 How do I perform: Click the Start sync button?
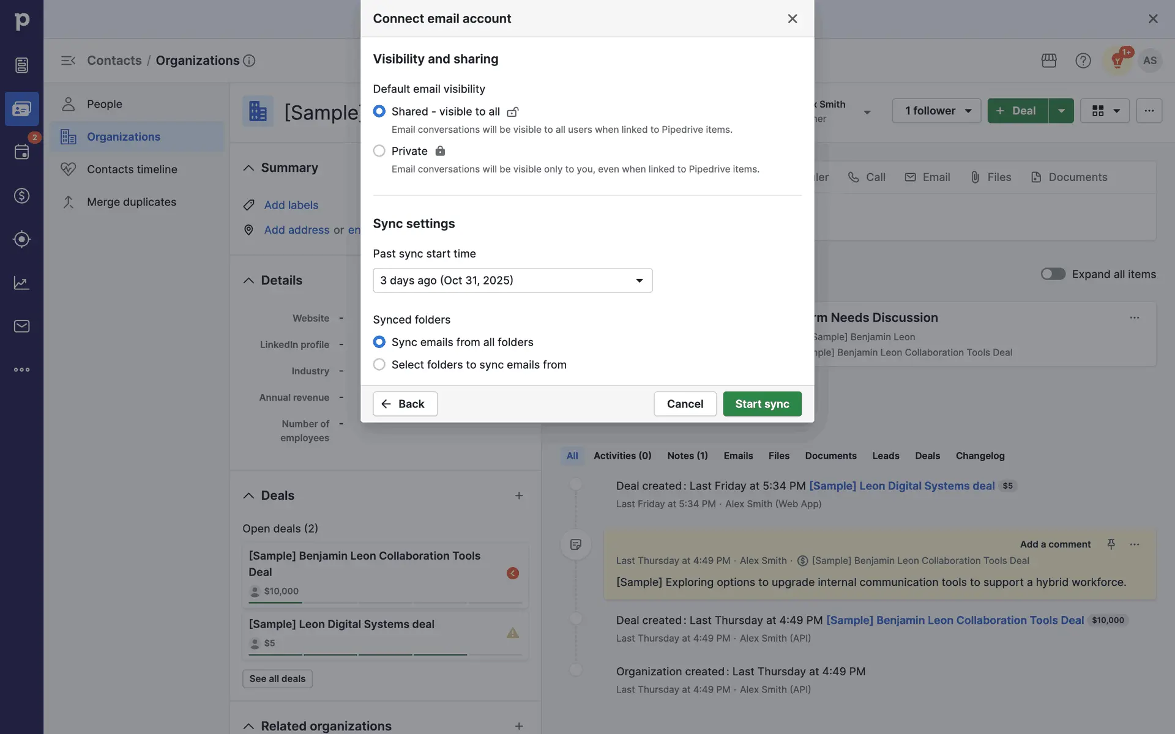click(762, 404)
